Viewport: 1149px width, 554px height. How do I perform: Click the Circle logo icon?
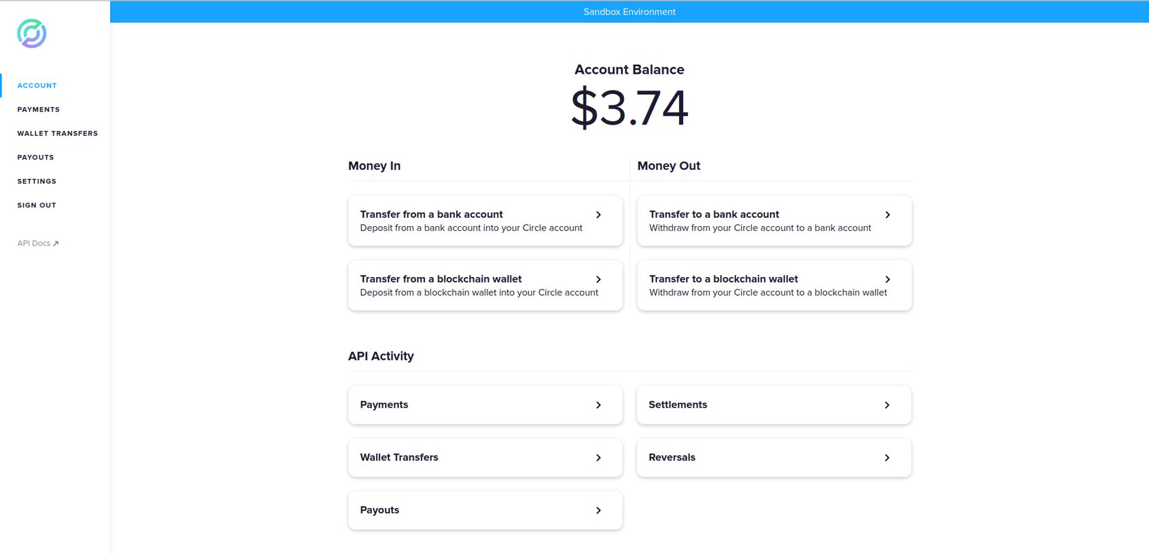point(32,33)
